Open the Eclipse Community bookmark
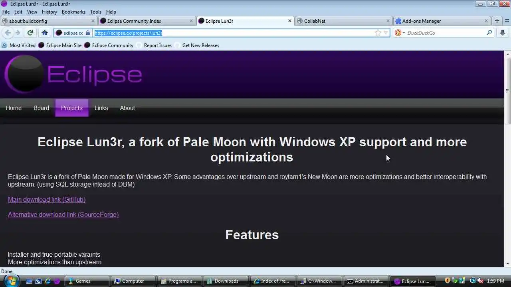 (x=109, y=45)
